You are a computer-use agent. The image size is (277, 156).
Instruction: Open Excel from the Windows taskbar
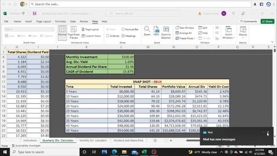144,152
